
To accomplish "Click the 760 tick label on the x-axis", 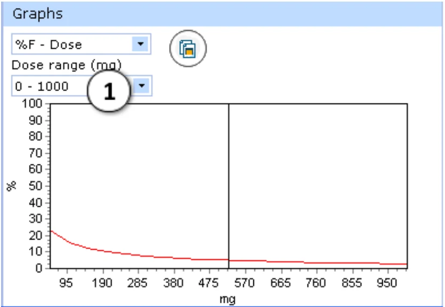I will (x=316, y=283).
